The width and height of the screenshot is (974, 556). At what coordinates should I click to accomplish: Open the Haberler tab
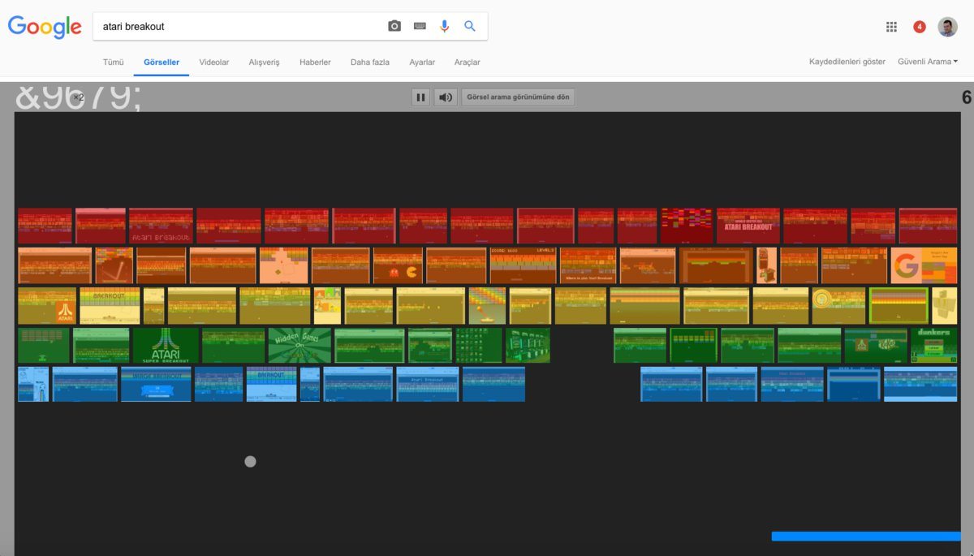click(x=315, y=62)
